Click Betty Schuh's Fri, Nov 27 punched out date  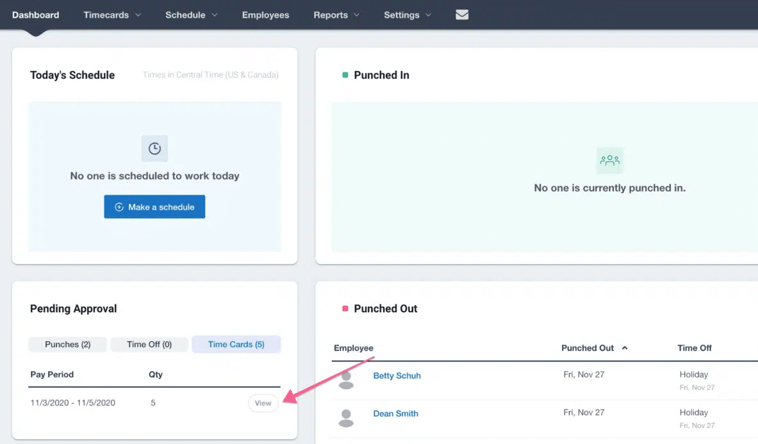(x=584, y=374)
